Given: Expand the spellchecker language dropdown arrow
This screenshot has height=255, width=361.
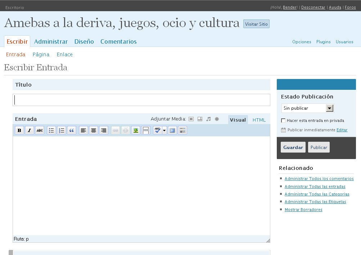Looking at the screenshot, I should point(164,131).
